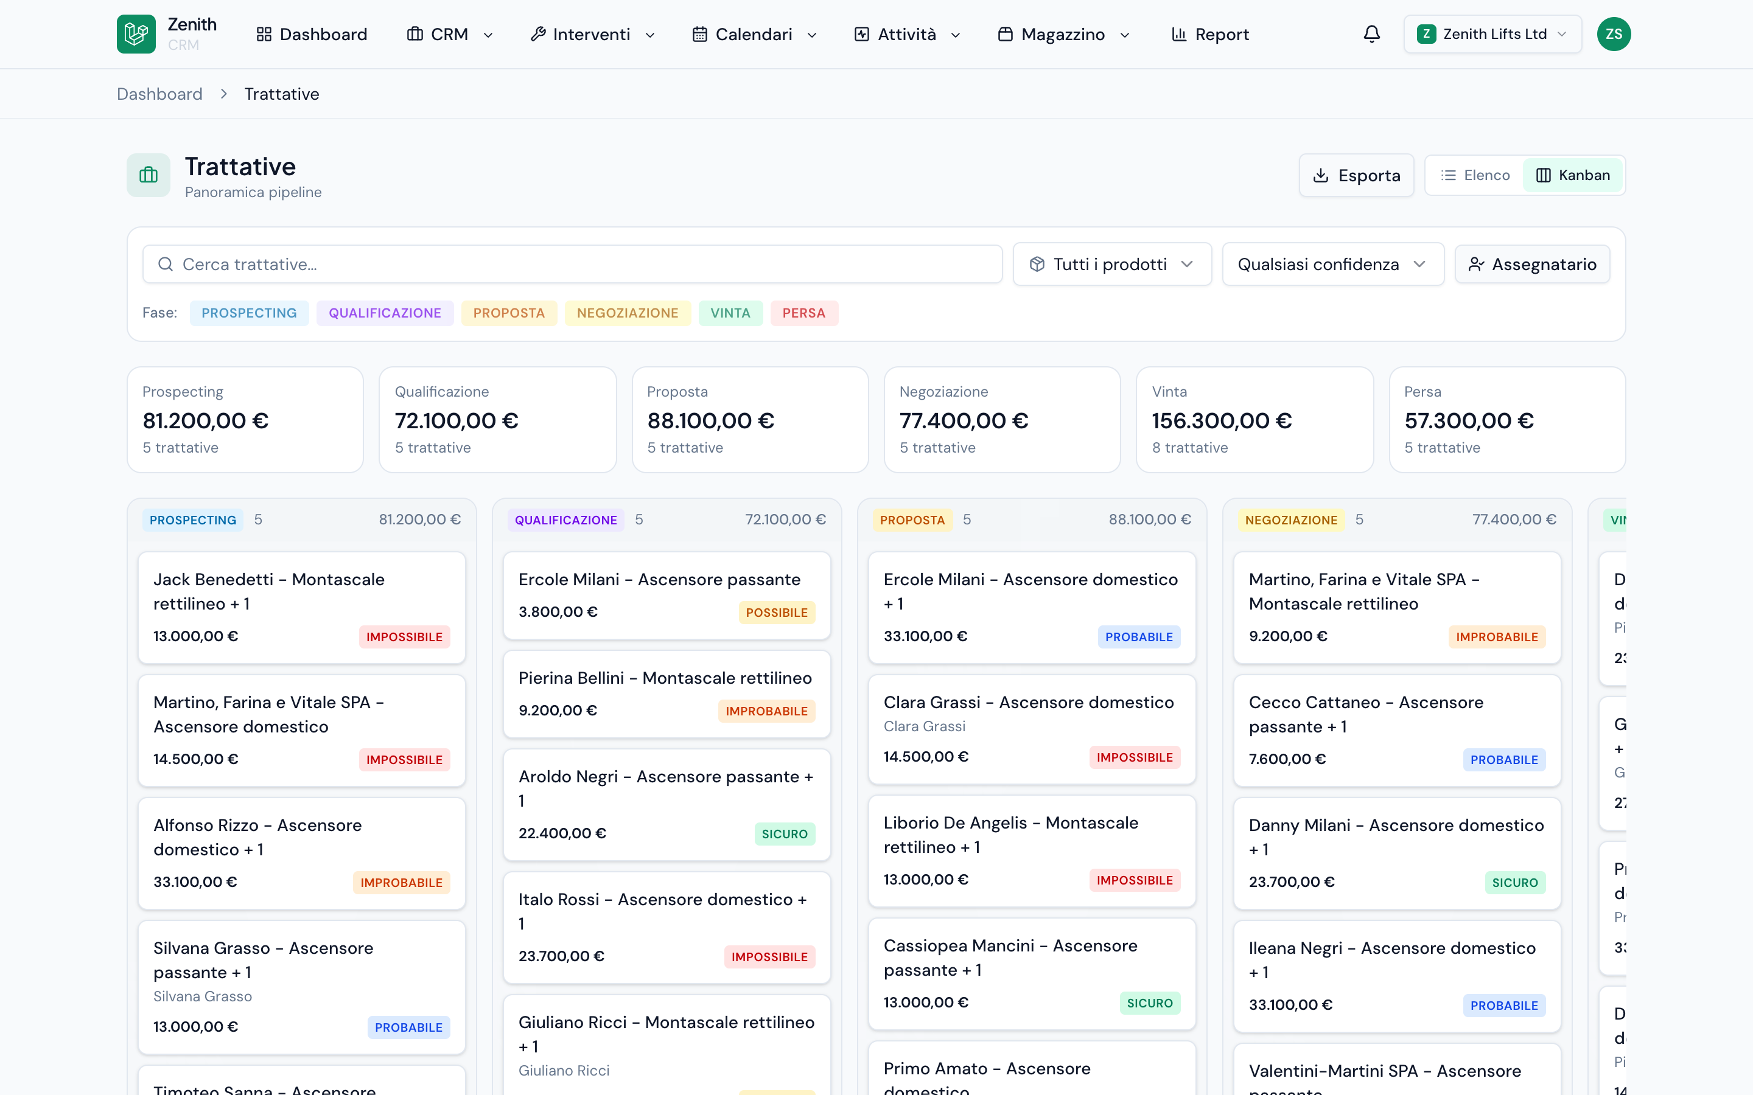This screenshot has width=1753, height=1095.
Task: Focus the Cerca trattative search field
Action: pos(572,265)
